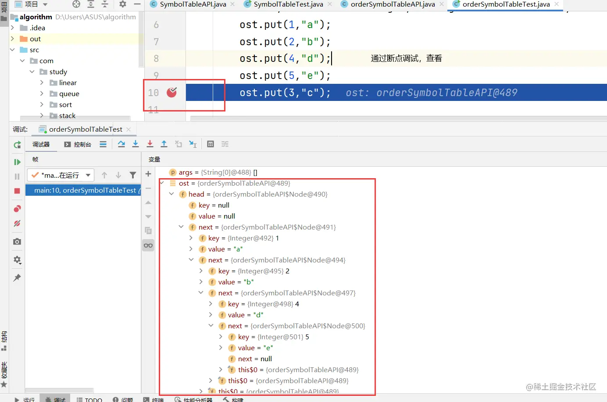Open Project panel gear options

click(123, 4)
